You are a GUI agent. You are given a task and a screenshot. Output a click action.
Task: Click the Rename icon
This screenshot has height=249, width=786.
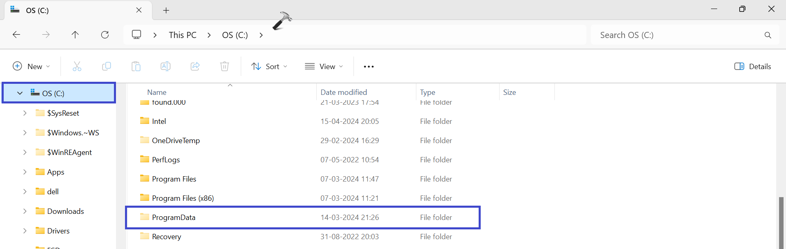(x=166, y=66)
